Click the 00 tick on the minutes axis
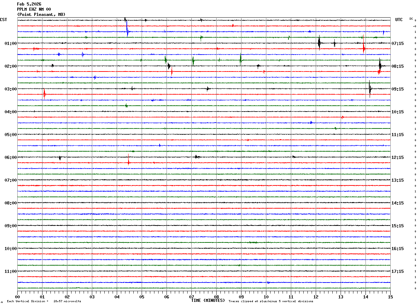Screen dimensions: 418x306 [x=17, y=297]
